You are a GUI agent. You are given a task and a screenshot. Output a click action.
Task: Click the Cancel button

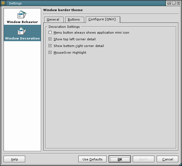tap(168, 159)
